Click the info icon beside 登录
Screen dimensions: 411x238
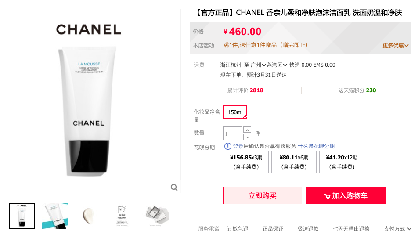tap(228, 146)
